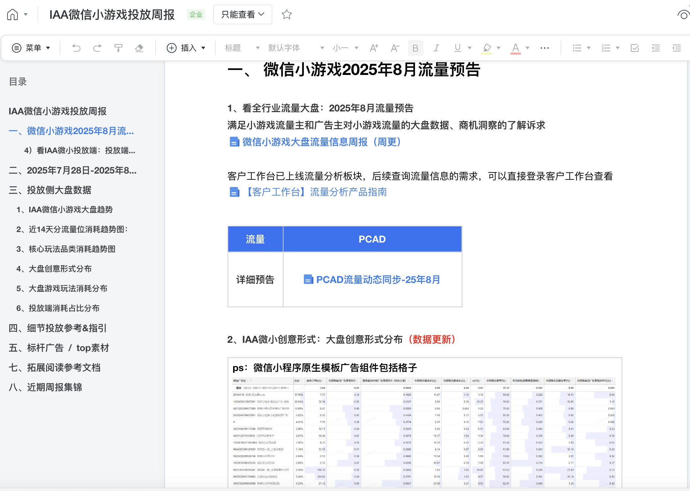Go to outline item 七、拓展阅读参考文档

[55, 367]
